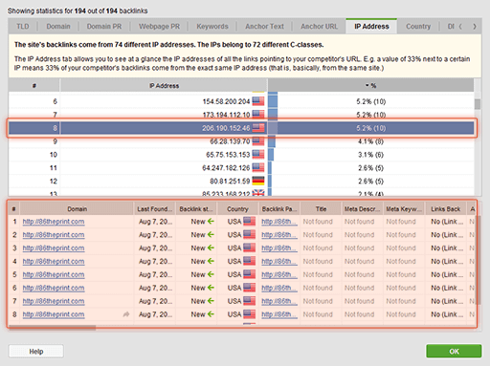Click the German flag next to 80.81.251.59
The width and height of the screenshot is (490, 366).
point(258,181)
